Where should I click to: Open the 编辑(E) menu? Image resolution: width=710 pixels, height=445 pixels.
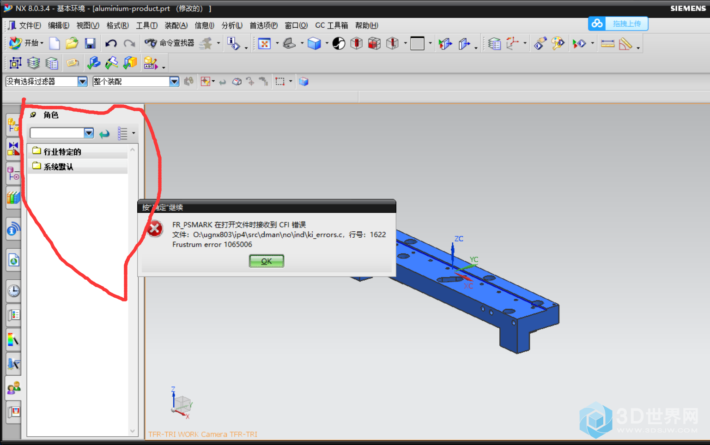coord(59,25)
